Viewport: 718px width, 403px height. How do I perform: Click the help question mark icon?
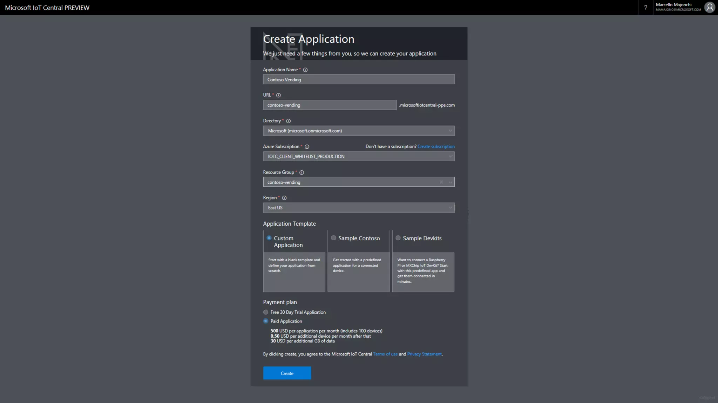pos(645,7)
